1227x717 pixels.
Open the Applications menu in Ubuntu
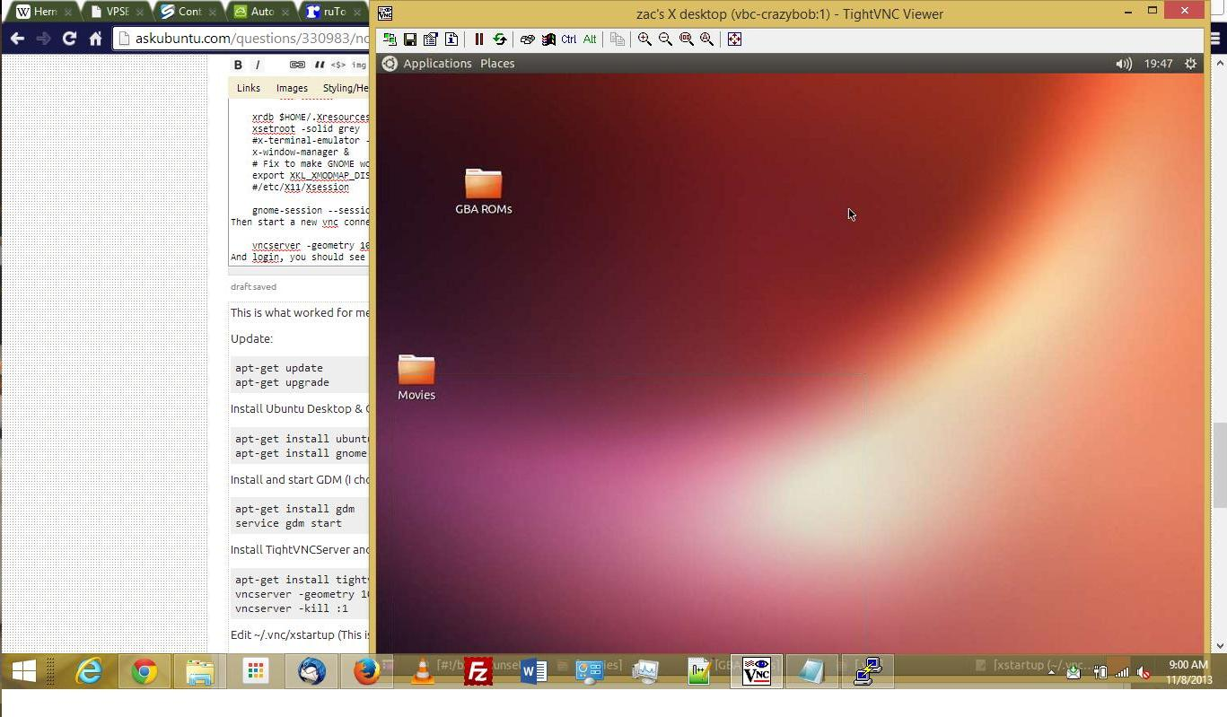tap(437, 64)
